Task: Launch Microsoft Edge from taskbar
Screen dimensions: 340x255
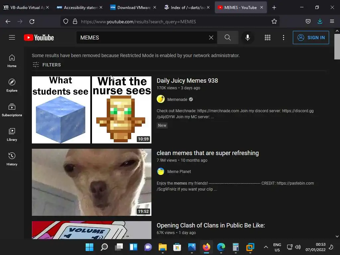Action: pyautogui.click(x=221, y=247)
